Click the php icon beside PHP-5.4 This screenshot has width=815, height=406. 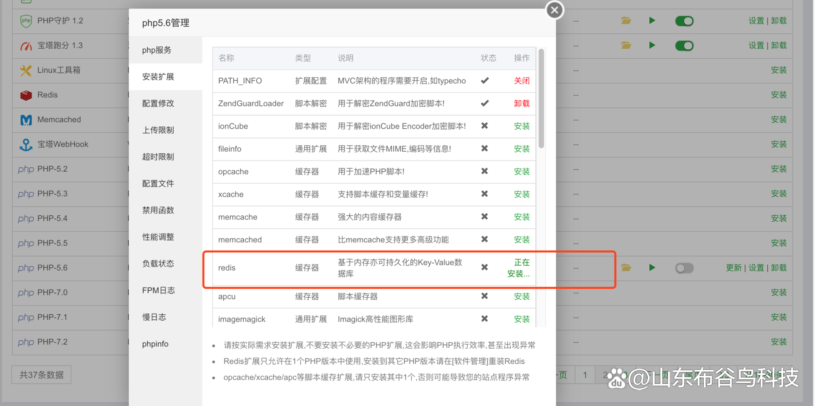click(x=26, y=218)
